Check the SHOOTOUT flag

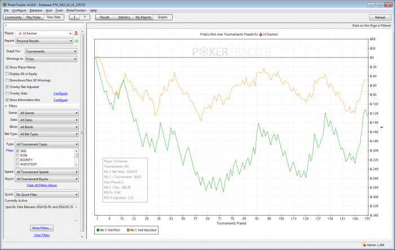pyautogui.click(x=17, y=164)
